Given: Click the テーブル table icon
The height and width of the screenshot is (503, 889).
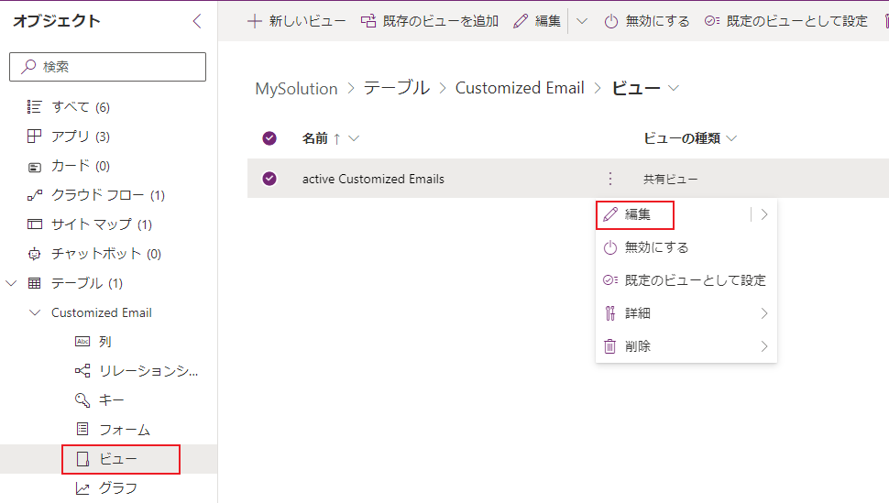Looking at the screenshot, I should [x=34, y=283].
